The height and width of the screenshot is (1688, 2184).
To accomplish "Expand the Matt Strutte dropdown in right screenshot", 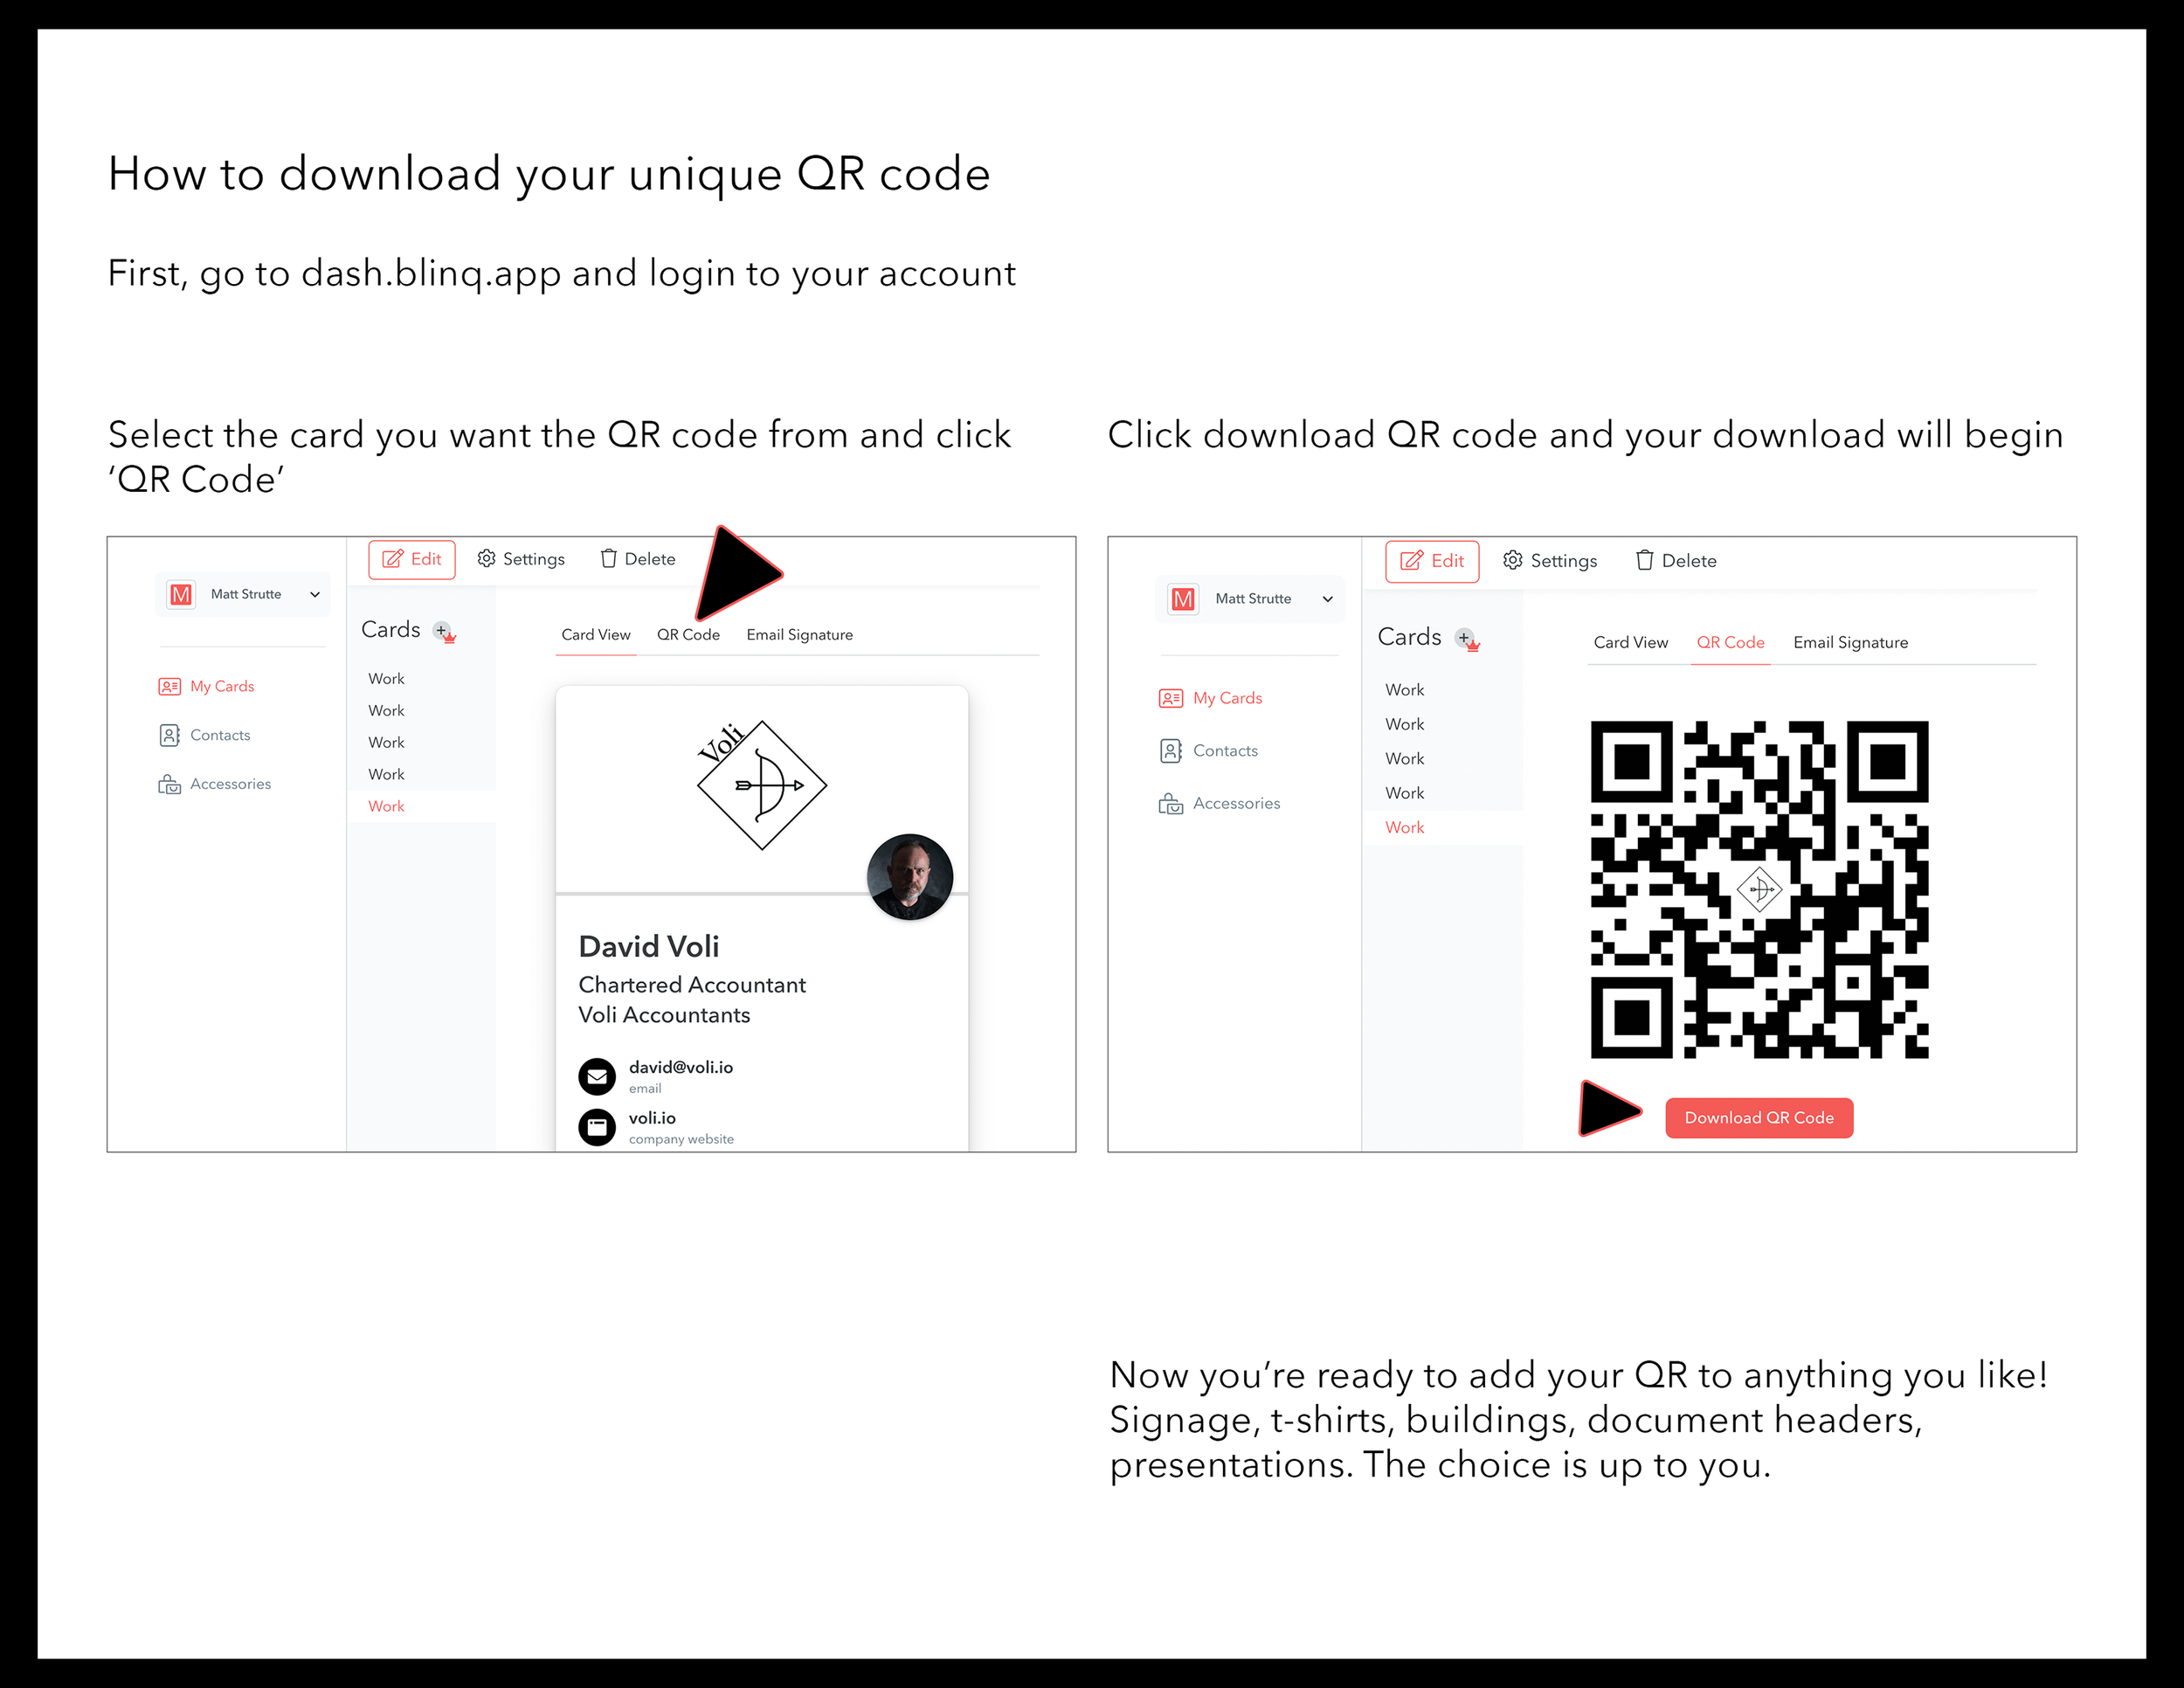I will click(1328, 599).
